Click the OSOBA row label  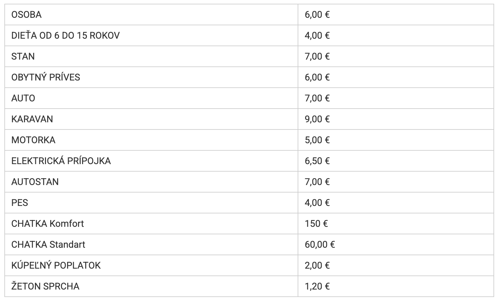27,15
